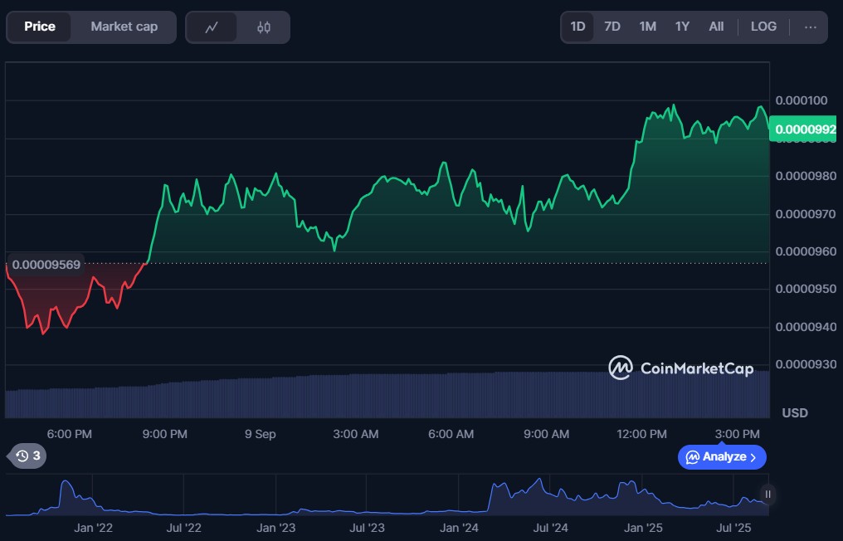Select the Price tab
Viewport: 843px width, 541px height.
click(x=40, y=27)
